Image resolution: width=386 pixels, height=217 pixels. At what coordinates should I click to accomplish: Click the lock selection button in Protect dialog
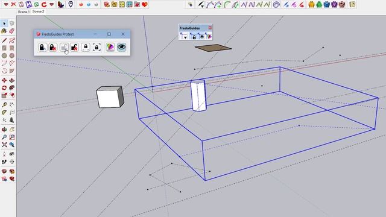(x=42, y=47)
